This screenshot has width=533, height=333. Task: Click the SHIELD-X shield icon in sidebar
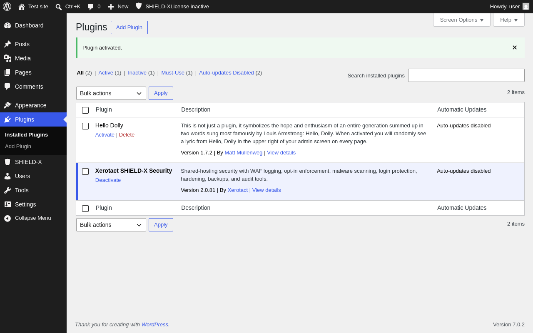click(7, 162)
